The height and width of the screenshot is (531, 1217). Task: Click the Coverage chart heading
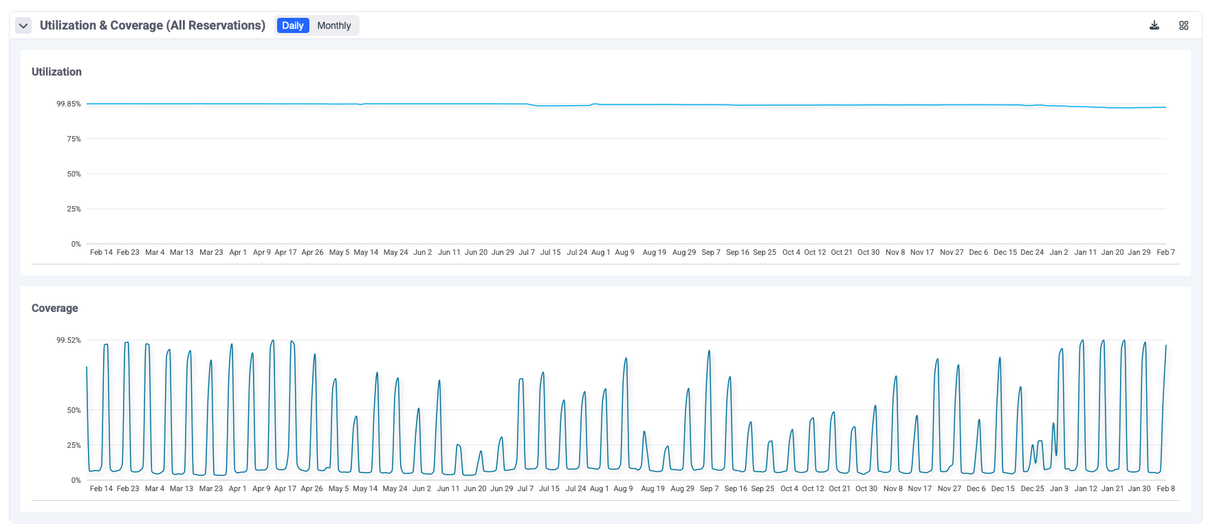(x=55, y=308)
